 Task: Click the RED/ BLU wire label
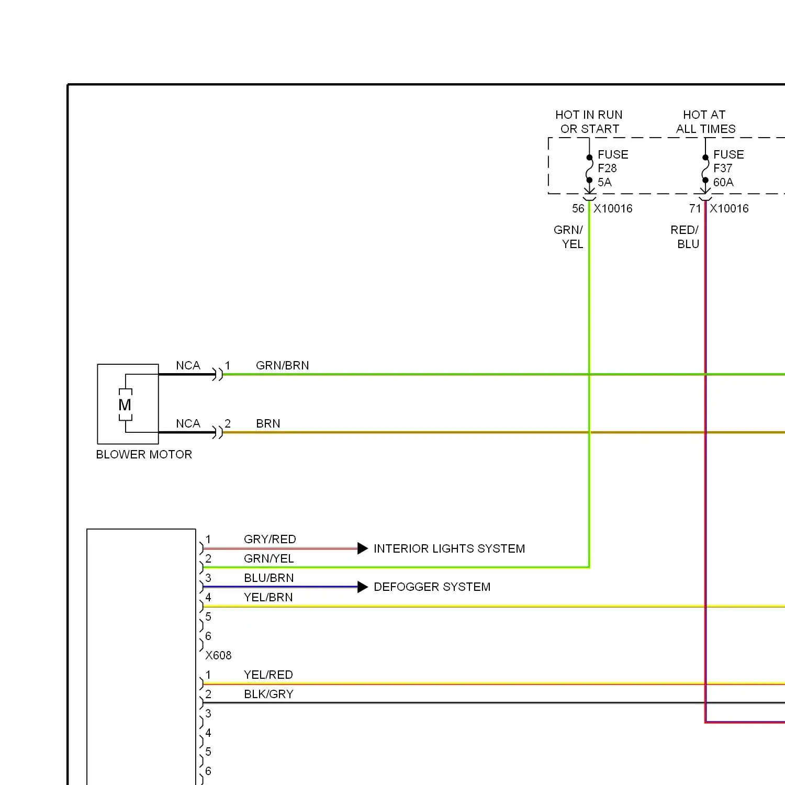point(685,237)
